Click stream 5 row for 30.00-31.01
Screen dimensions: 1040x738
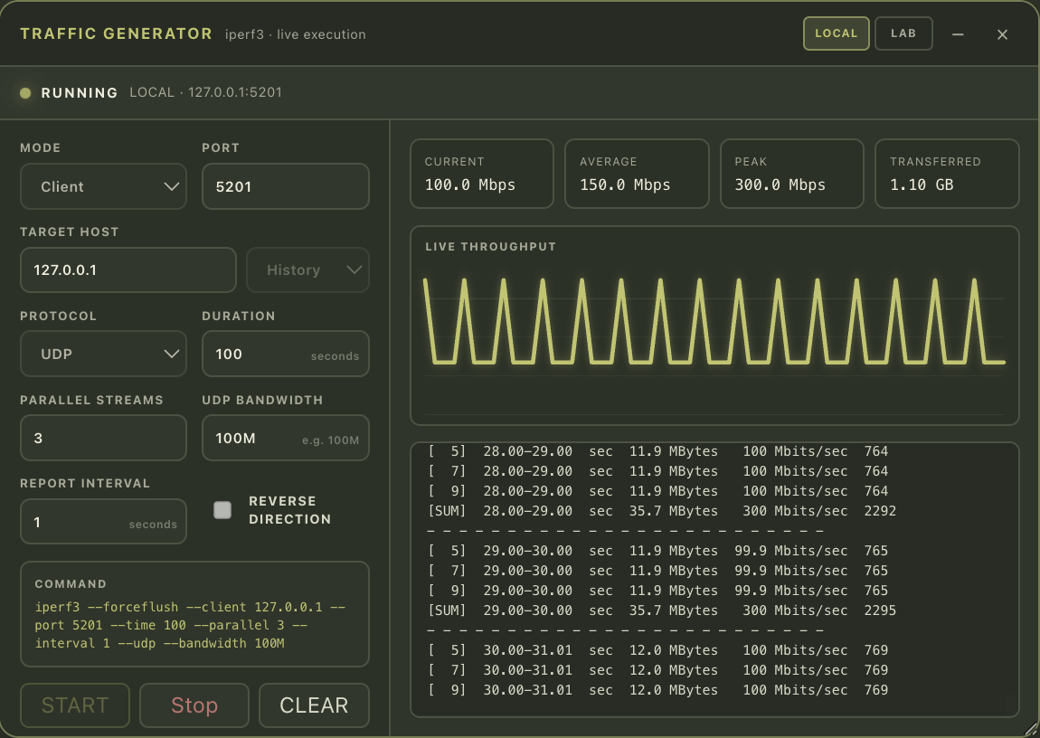(x=658, y=650)
